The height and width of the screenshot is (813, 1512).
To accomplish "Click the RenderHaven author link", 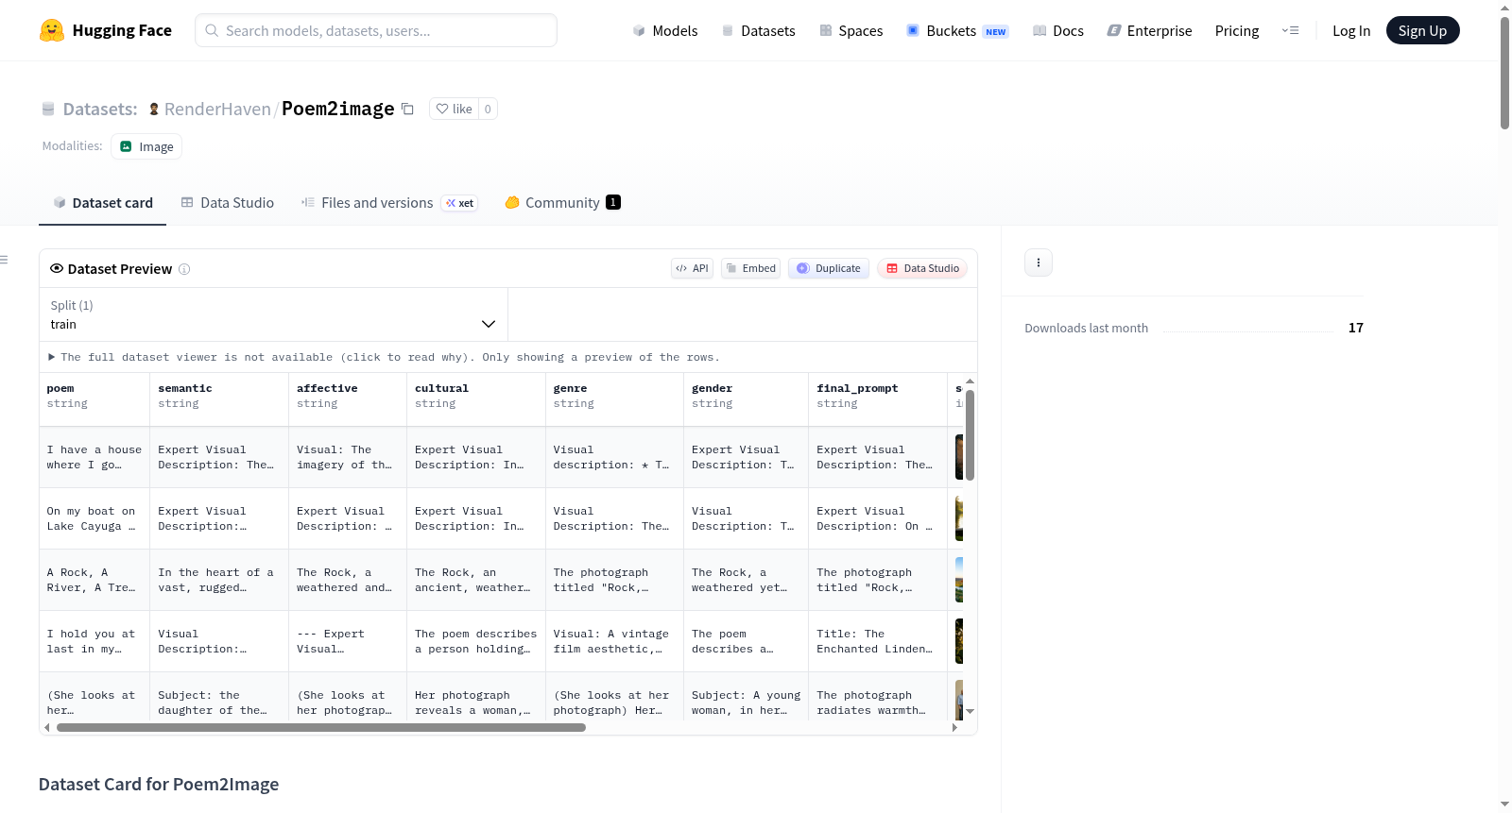I will [217, 109].
